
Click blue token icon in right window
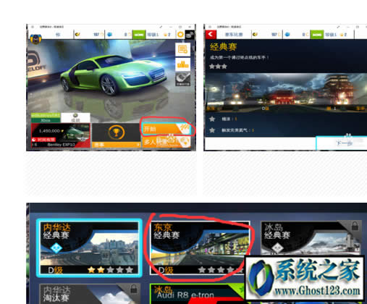(x=287, y=35)
